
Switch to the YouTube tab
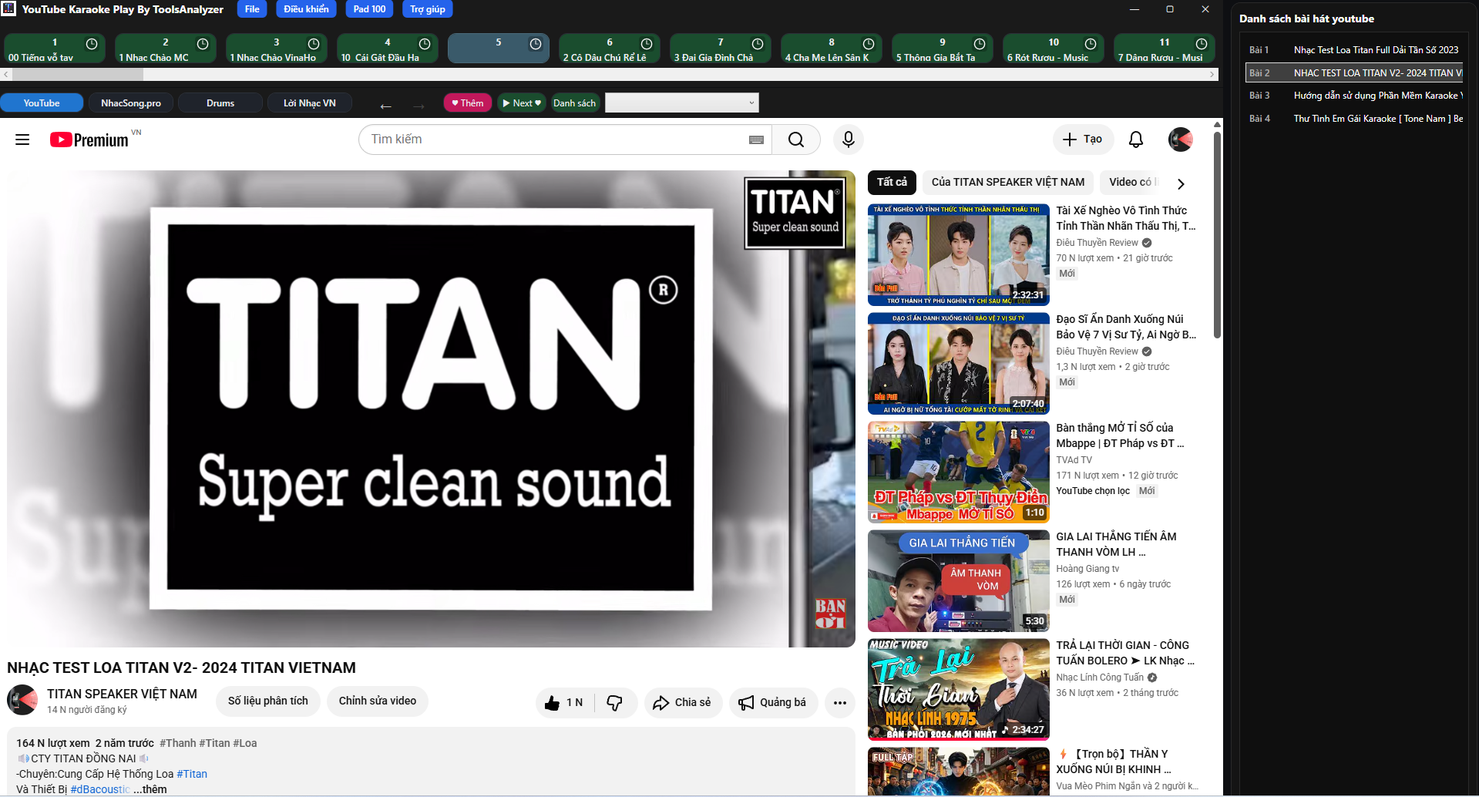pyautogui.click(x=42, y=103)
